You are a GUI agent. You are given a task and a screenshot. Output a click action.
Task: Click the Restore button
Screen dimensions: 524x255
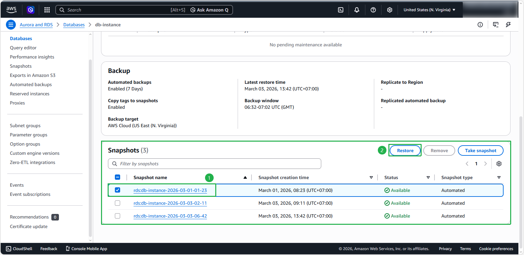coord(405,151)
